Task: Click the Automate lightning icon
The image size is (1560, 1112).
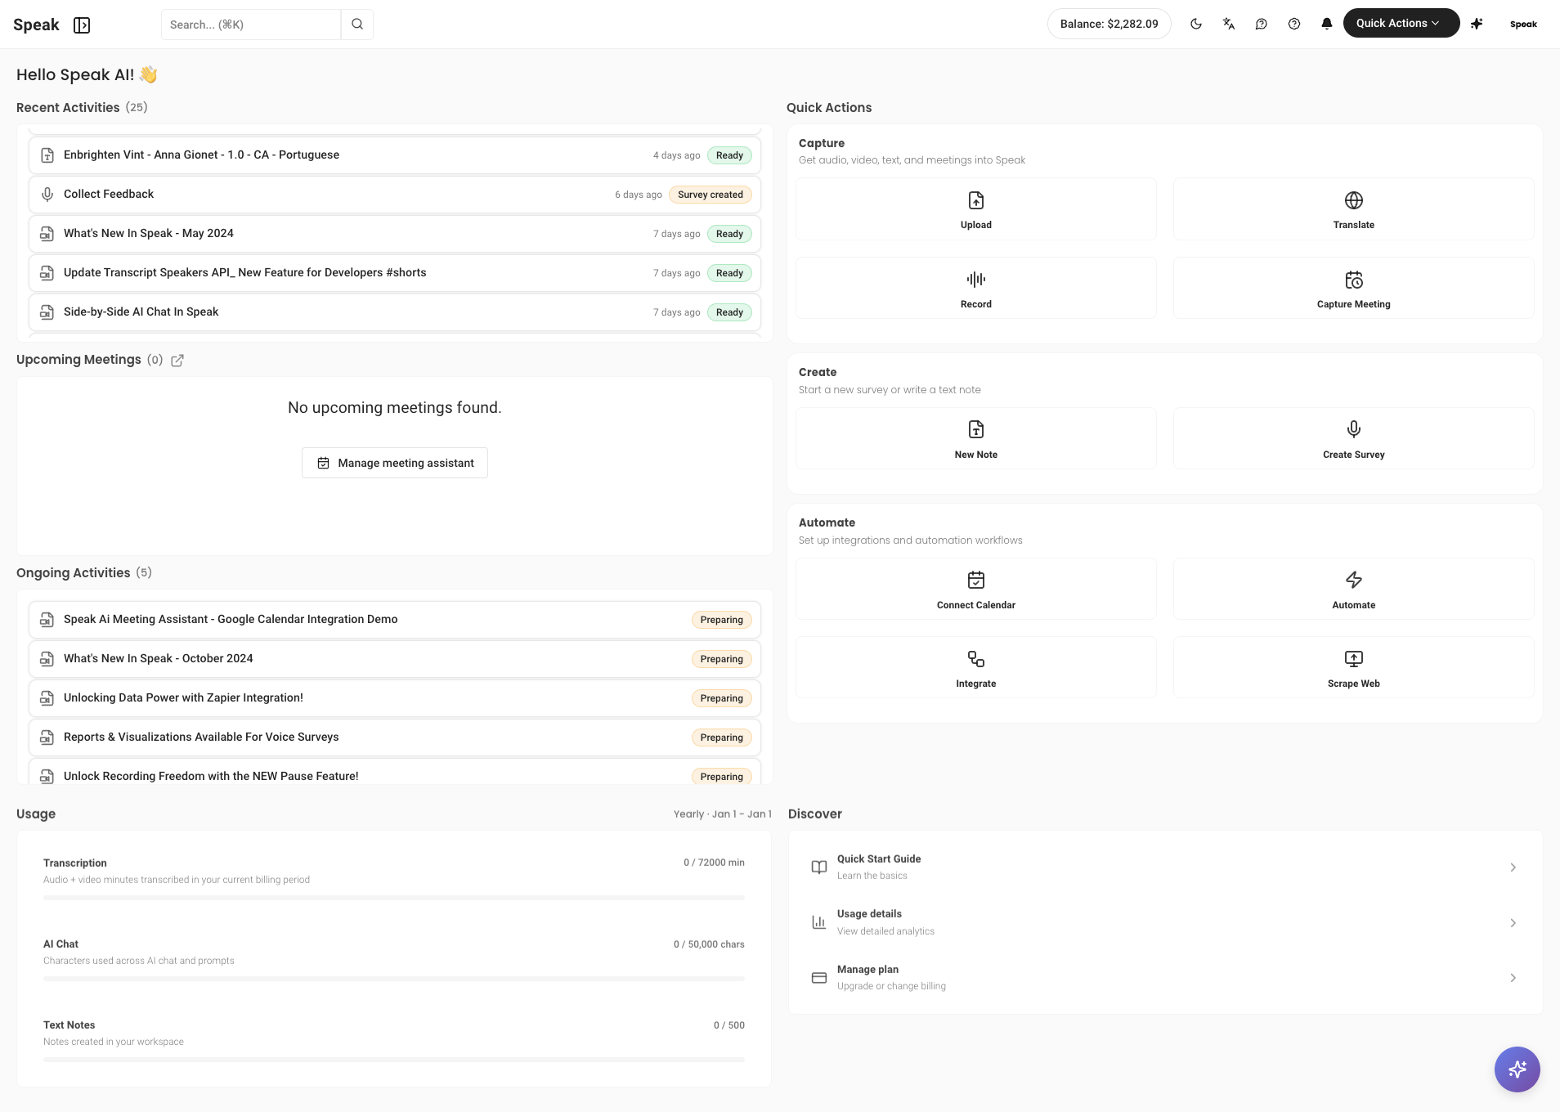Action: pos(1354,580)
